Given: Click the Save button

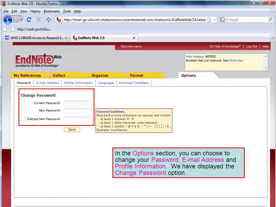Looking at the screenshot, I should (72, 129).
